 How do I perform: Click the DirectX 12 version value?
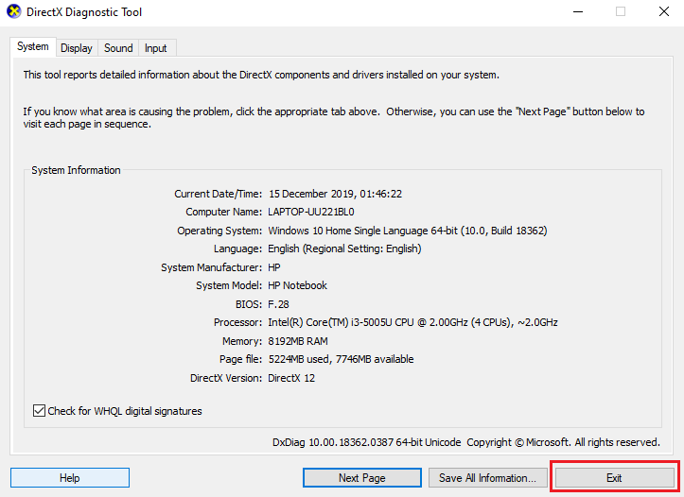coord(291,378)
